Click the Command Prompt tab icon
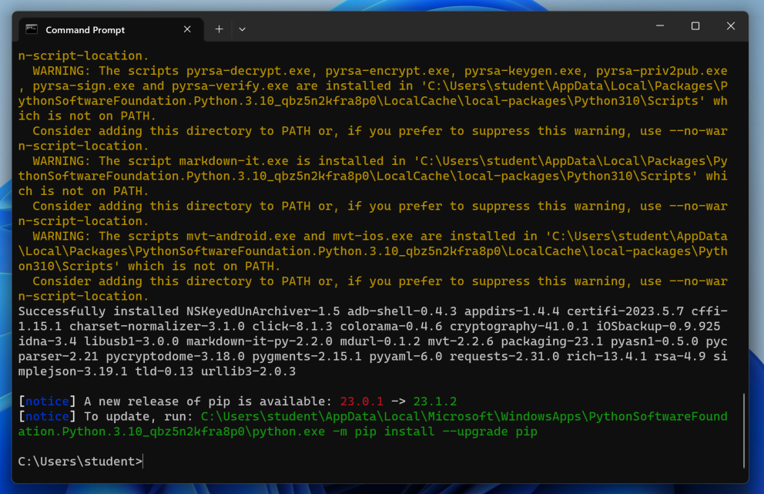764x494 pixels. coord(32,29)
